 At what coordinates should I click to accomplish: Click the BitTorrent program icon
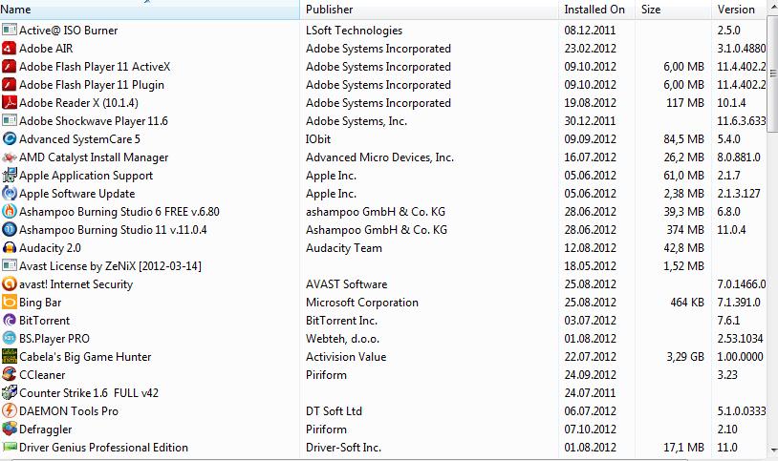pos(10,321)
